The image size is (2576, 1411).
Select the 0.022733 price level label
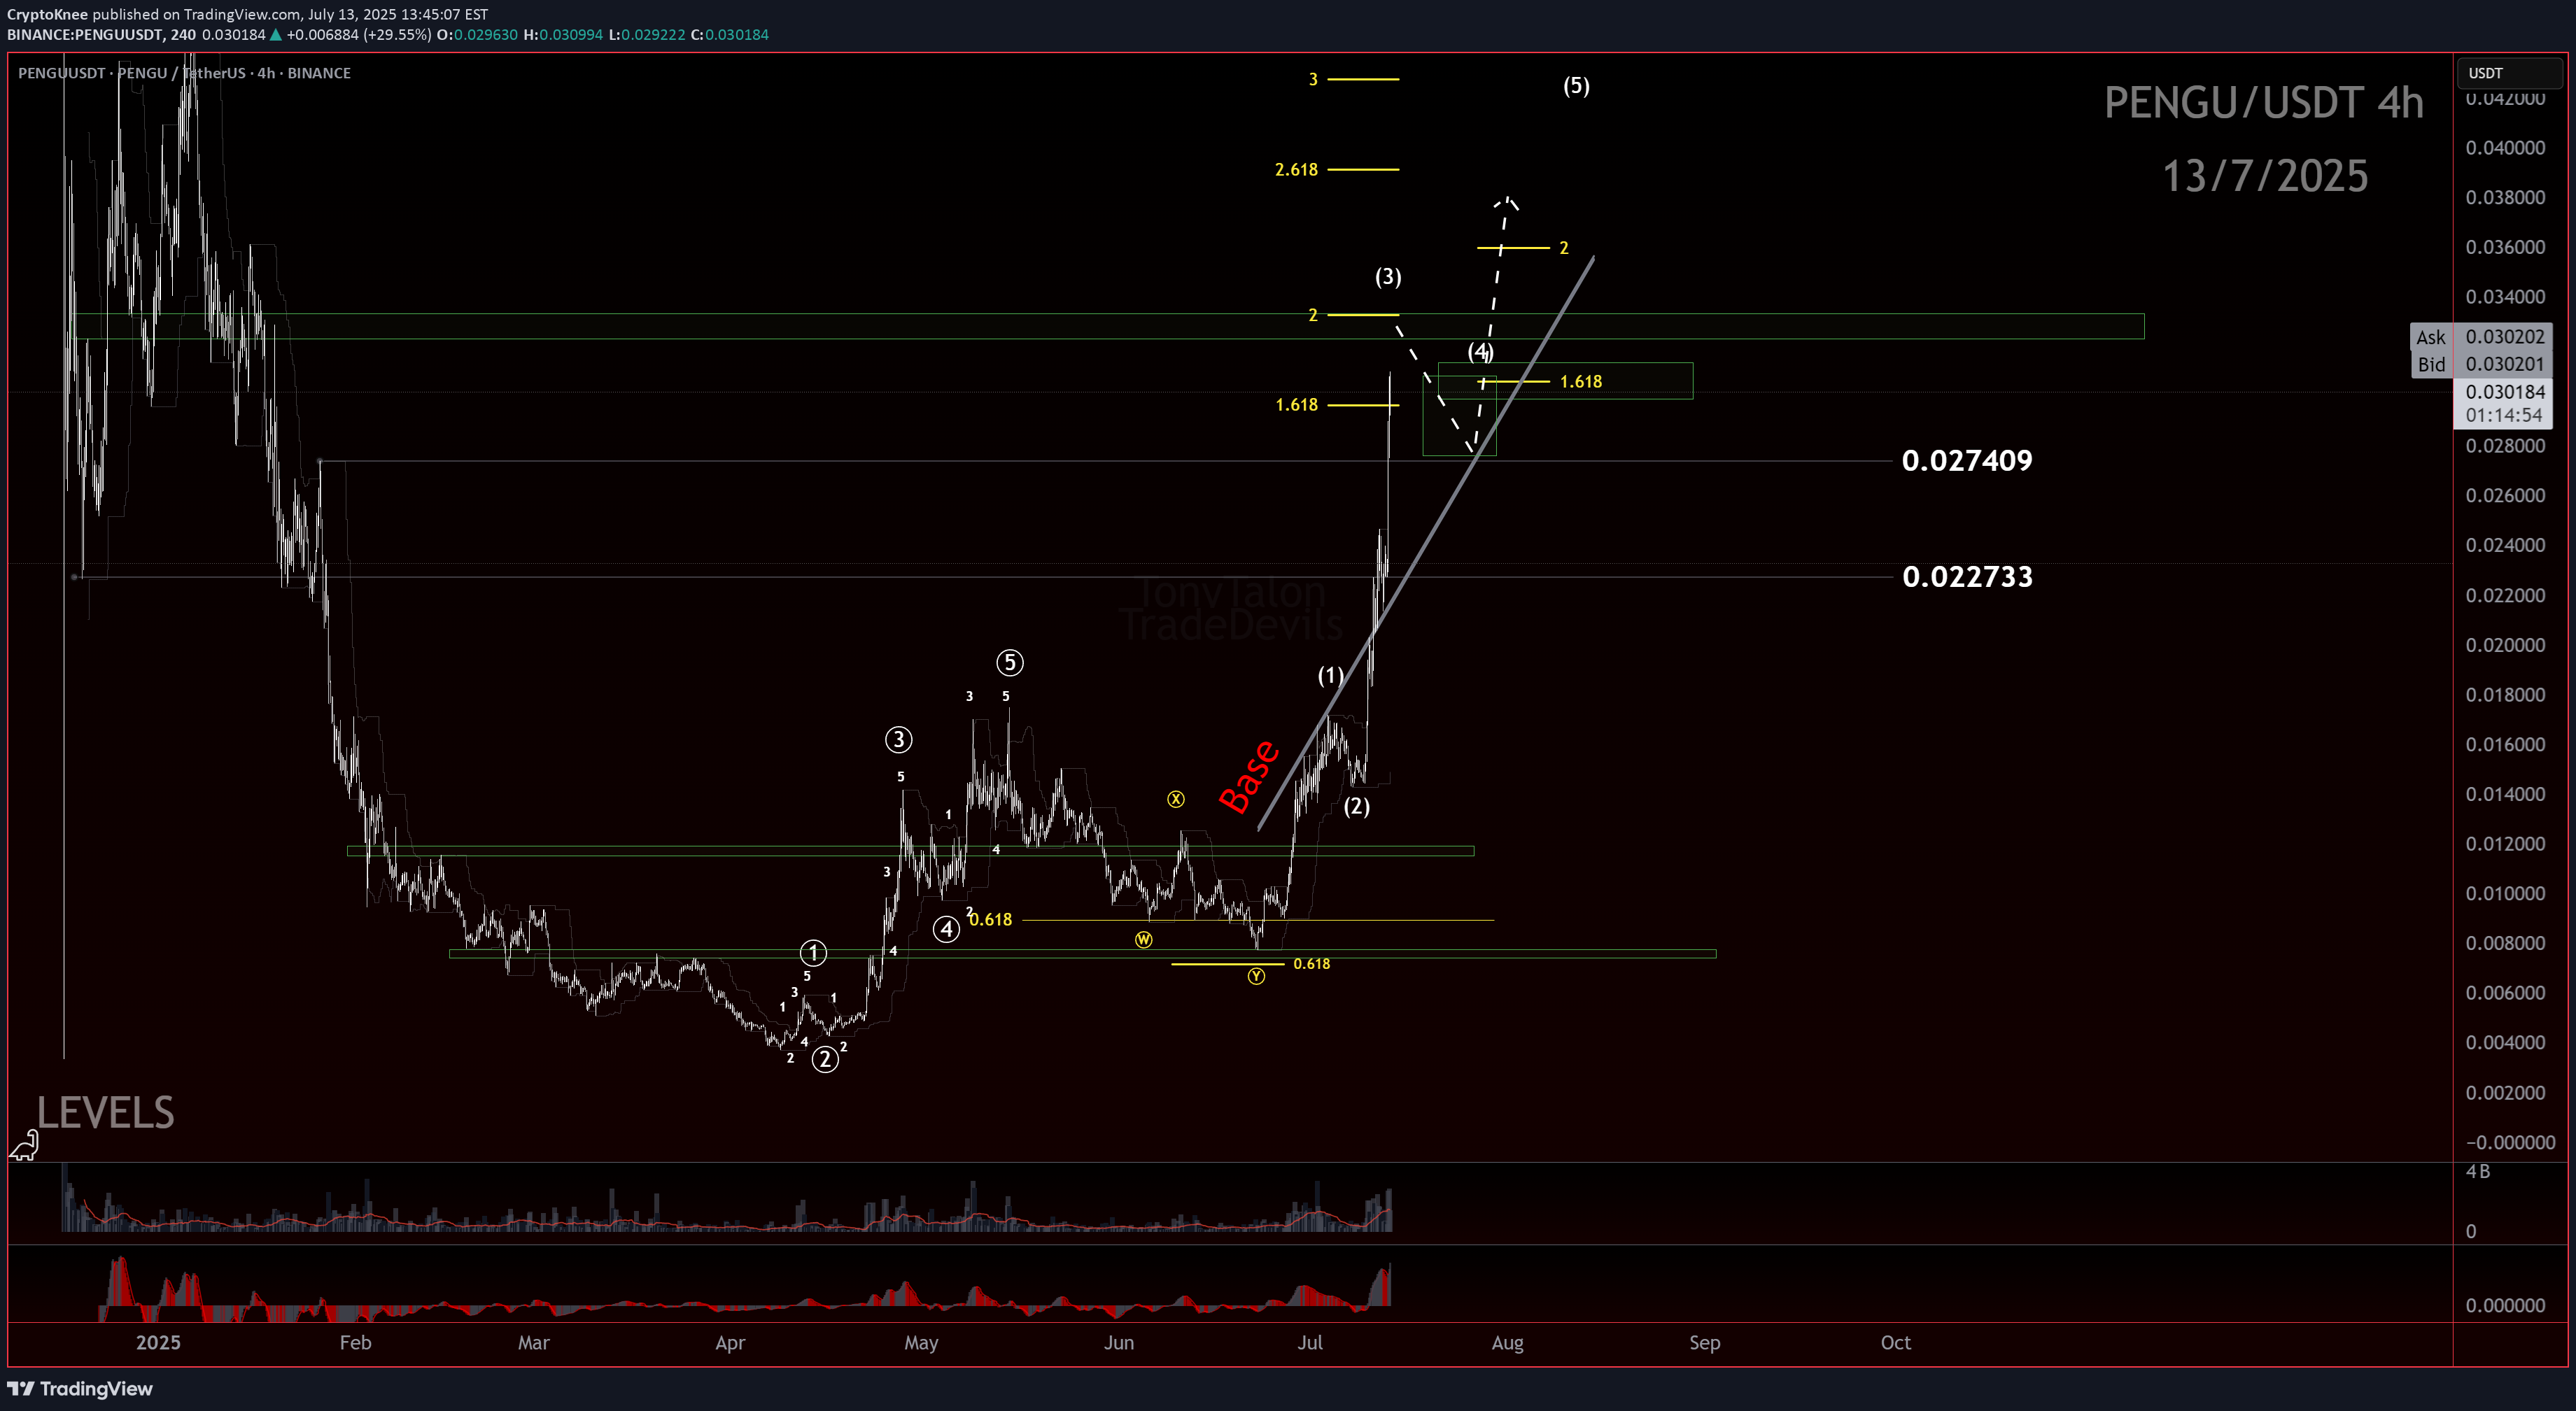[x=1967, y=576]
